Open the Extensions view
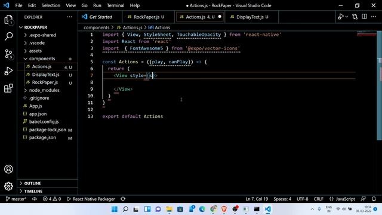This screenshot has height=215, width=382. pyautogui.click(x=8, y=88)
